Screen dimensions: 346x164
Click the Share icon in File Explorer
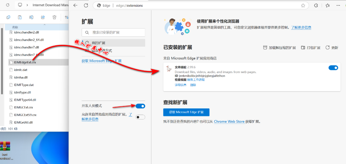pyautogui.click(x=43, y=17)
